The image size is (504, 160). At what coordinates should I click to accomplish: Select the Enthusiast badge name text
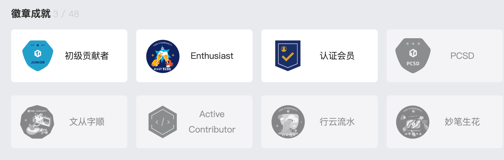[212, 56]
